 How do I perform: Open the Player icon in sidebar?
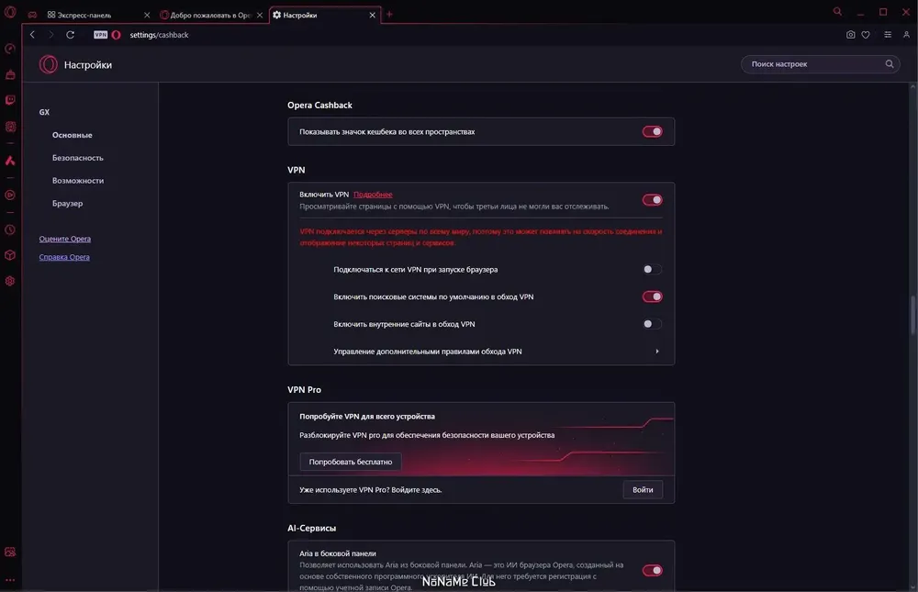(x=10, y=195)
